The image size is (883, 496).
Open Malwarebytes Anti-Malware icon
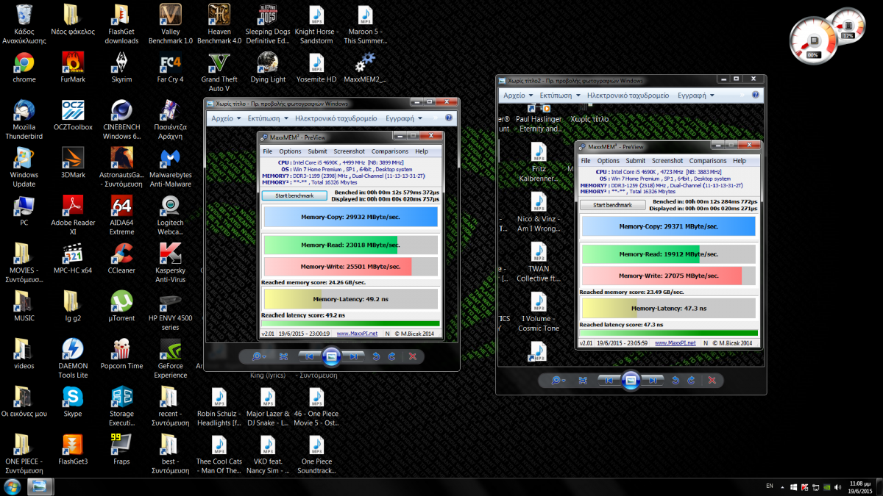tap(171, 168)
